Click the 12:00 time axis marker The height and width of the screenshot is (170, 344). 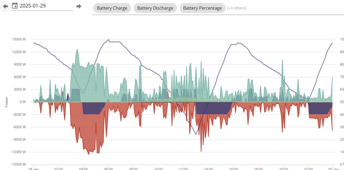pyautogui.click(x=183, y=169)
